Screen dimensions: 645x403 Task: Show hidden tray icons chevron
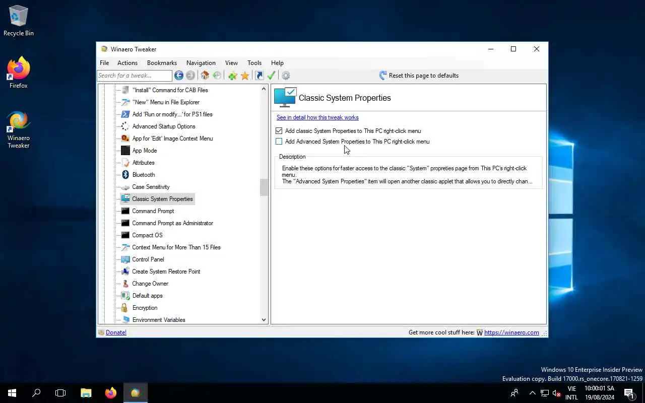(x=532, y=393)
